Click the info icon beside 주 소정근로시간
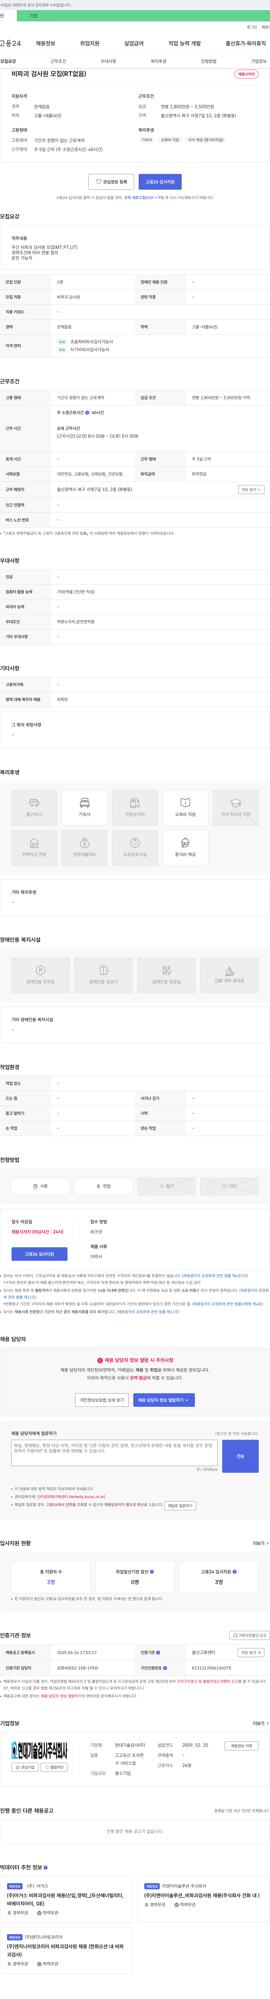This screenshot has height=1999, width=270. click(87, 413)
